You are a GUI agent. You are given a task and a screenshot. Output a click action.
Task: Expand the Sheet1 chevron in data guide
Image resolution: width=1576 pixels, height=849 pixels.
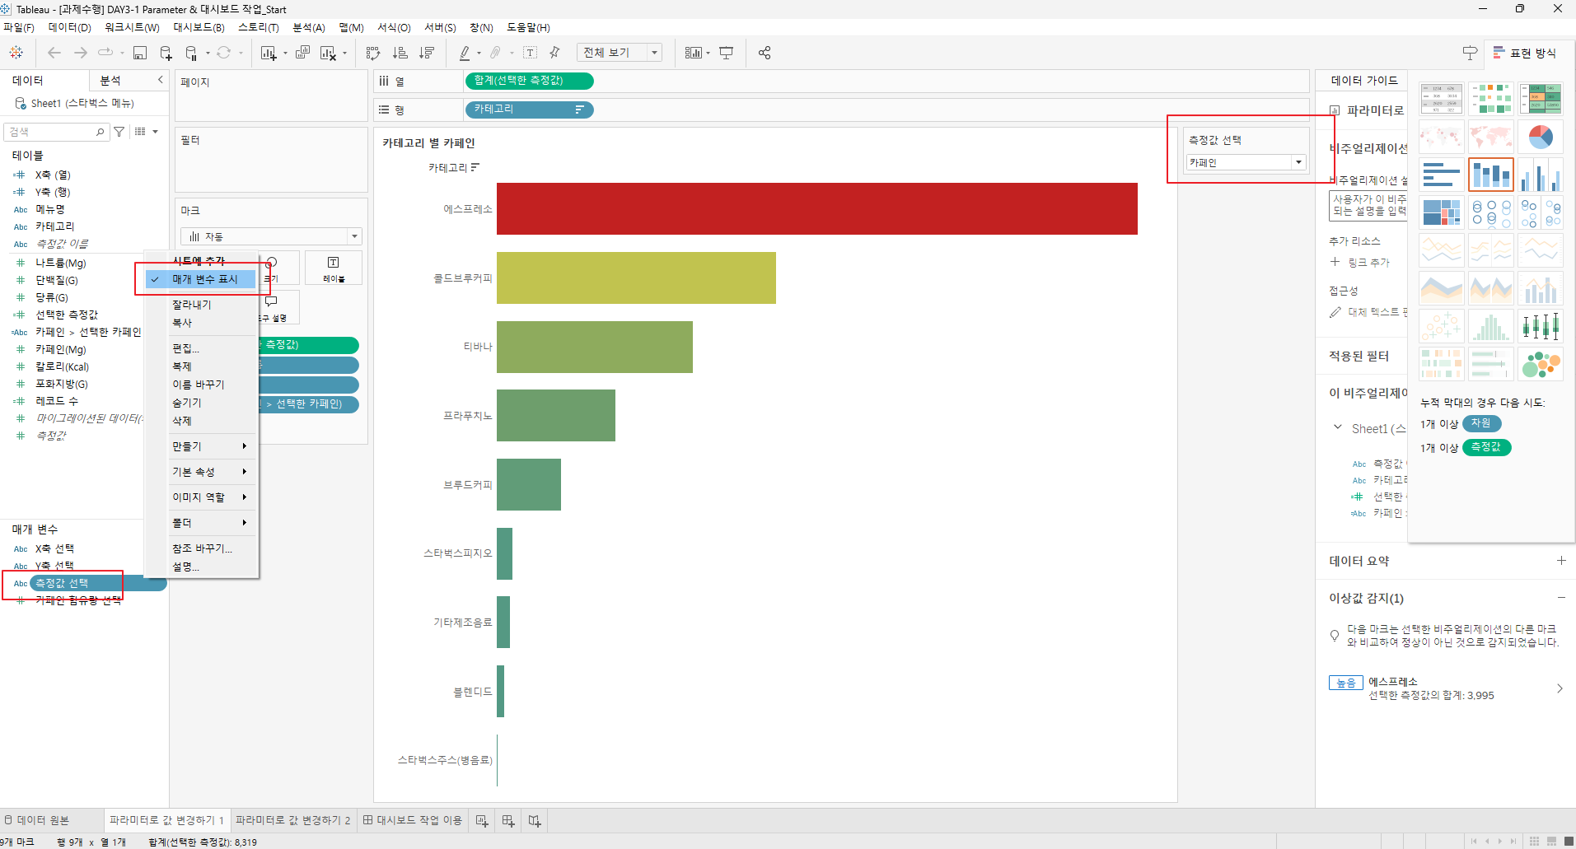click(x=1337, y=427)
